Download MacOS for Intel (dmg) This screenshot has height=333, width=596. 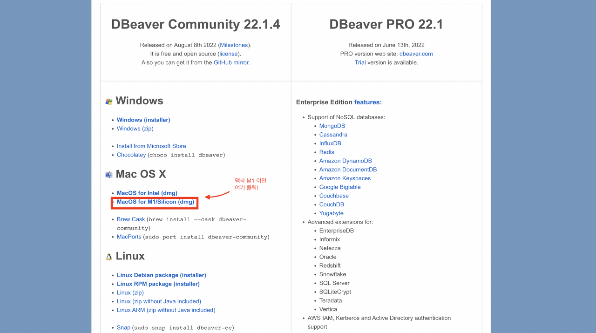tap(147, 193)
